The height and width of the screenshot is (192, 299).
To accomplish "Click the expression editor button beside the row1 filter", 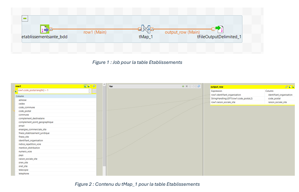I will 94,91.
